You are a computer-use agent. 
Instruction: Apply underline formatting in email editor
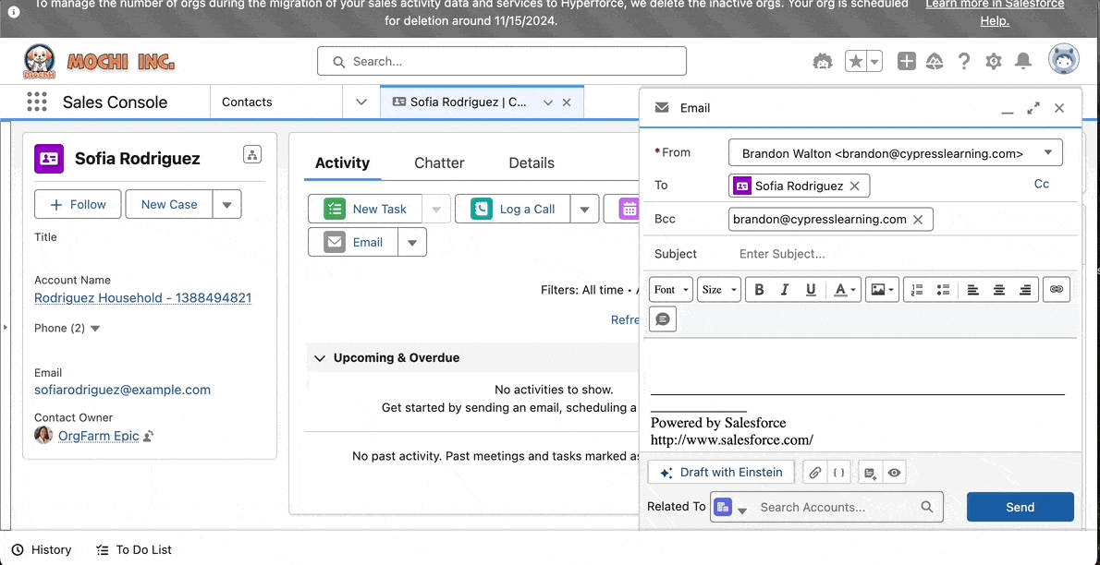coord(811,290)
